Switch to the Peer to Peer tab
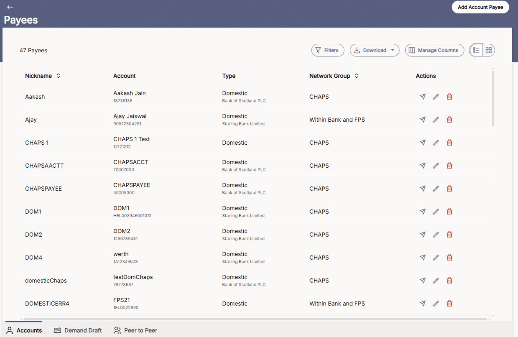The image size is (518, 337). [135, 330]
